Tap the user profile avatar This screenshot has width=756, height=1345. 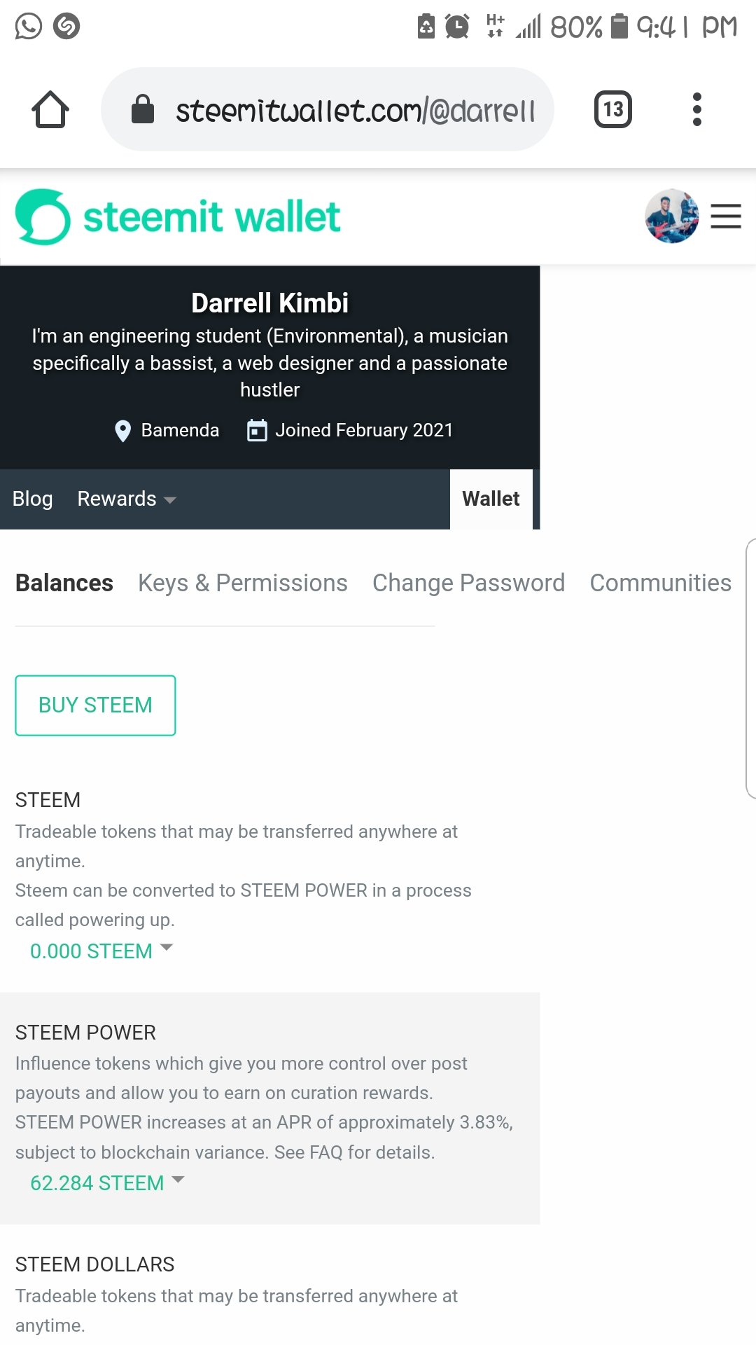click(671, 216)
